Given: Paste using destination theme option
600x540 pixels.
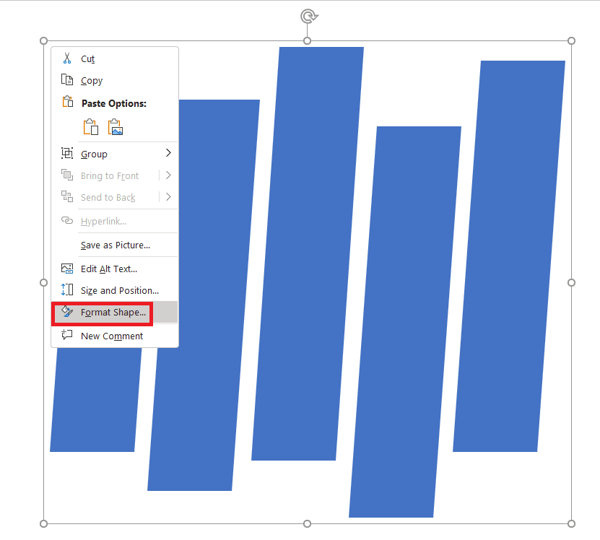Looking at the screenshot, I should tap(91, 127).
